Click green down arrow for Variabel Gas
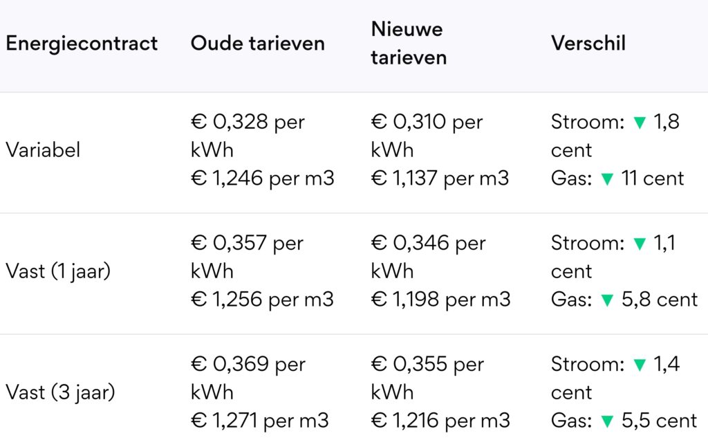Image resolution: width=708 pixels, height=438 pixels. tap(607, 179)
